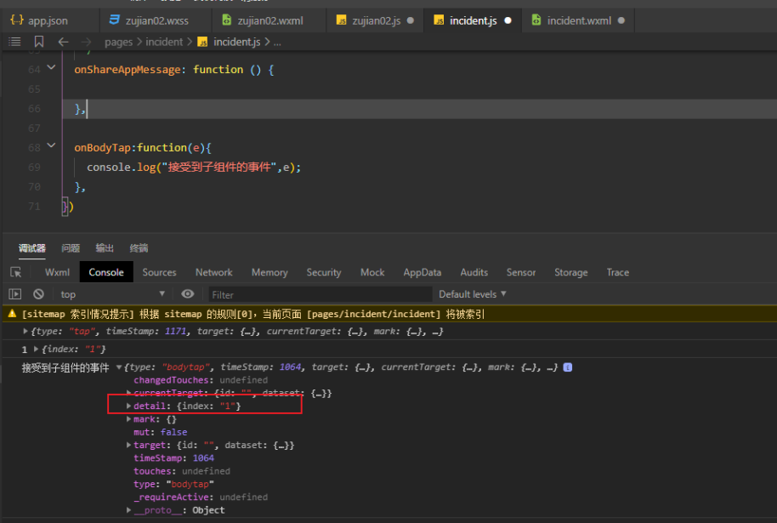Toggle live expression eye icon
The image size is (777, 523).
[188, 294]
